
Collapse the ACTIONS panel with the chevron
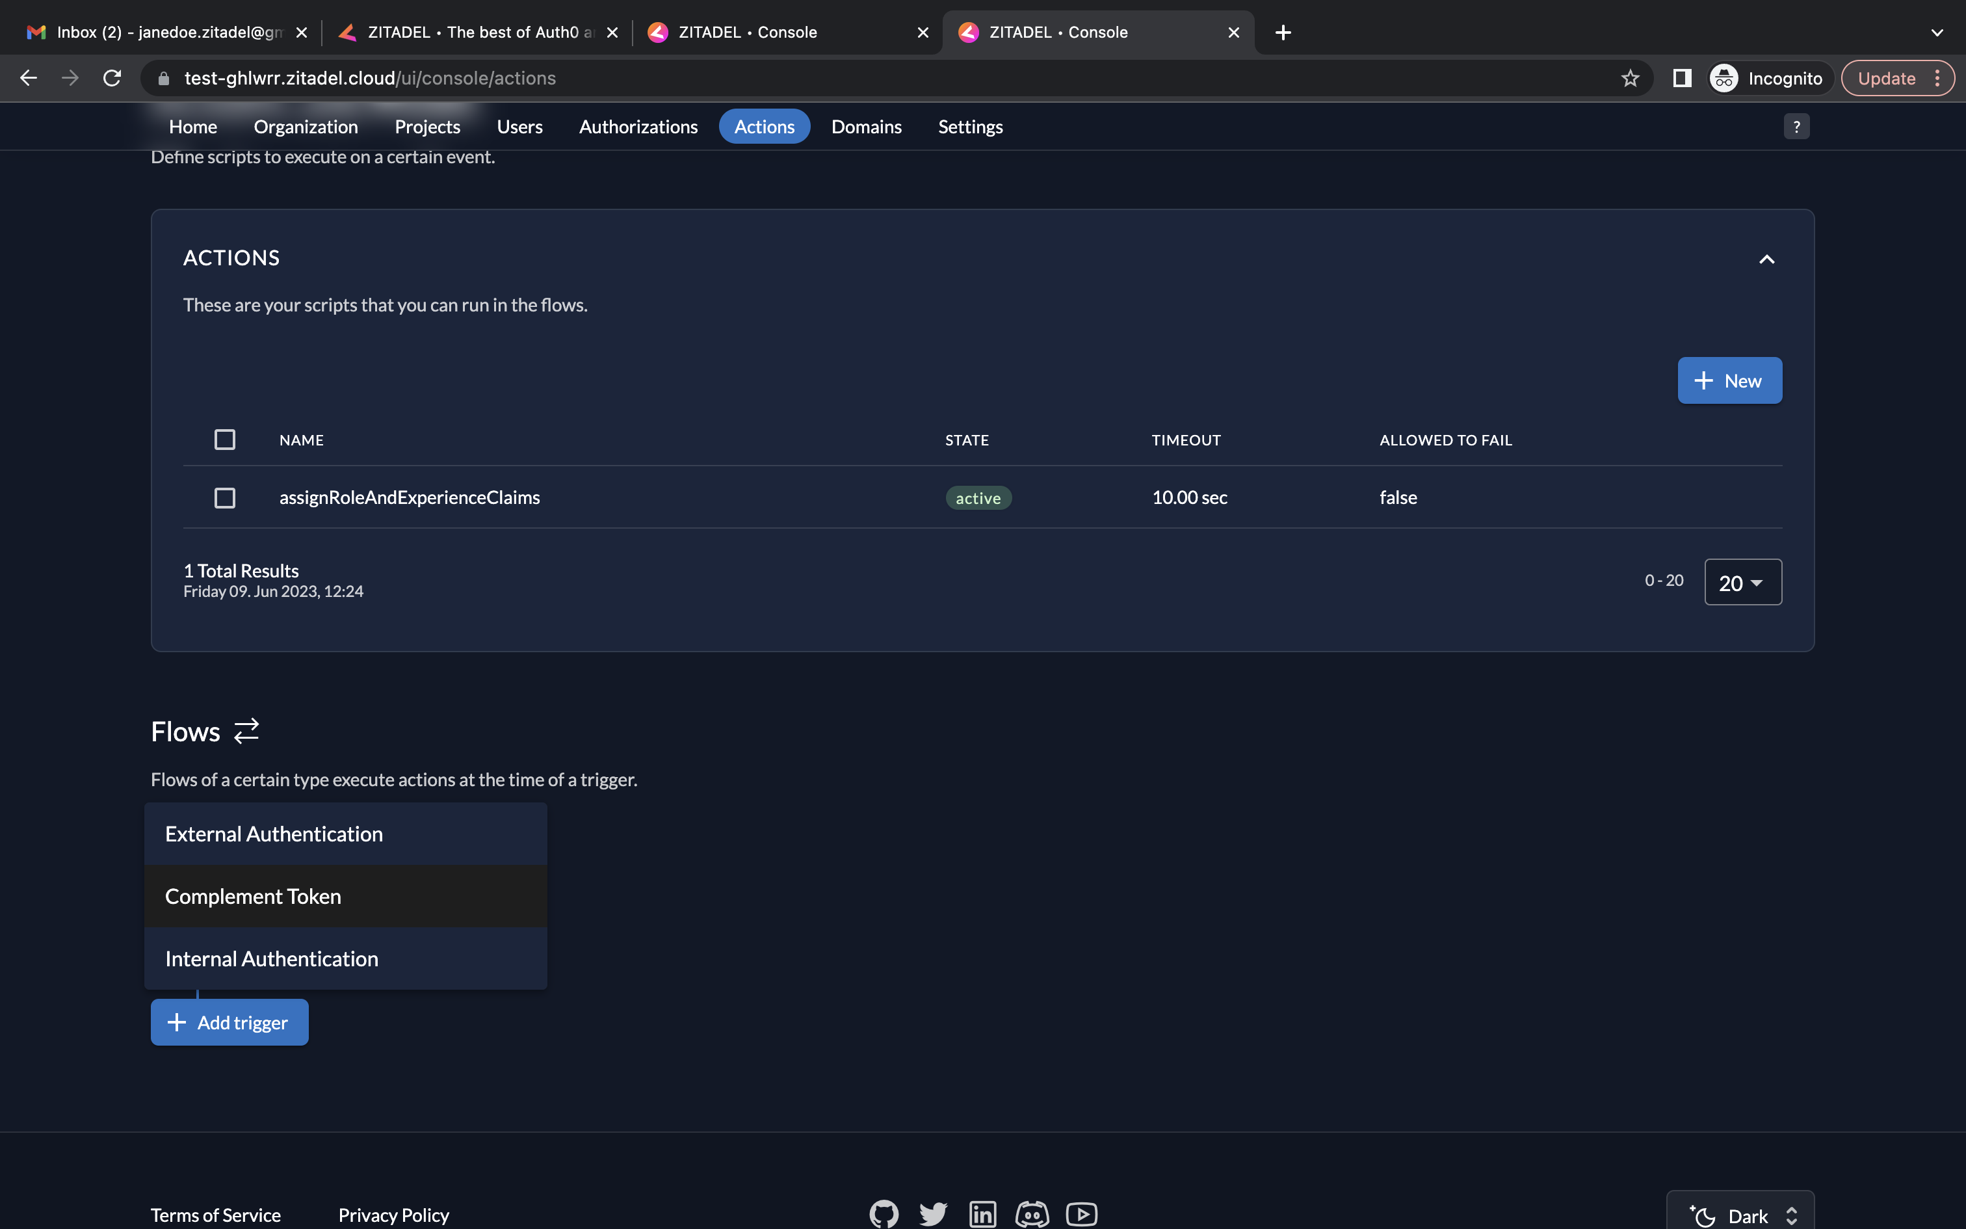1766,259
